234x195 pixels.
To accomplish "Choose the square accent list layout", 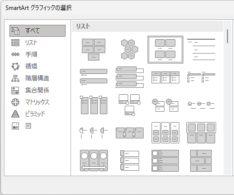I will (x=201, y=77).
